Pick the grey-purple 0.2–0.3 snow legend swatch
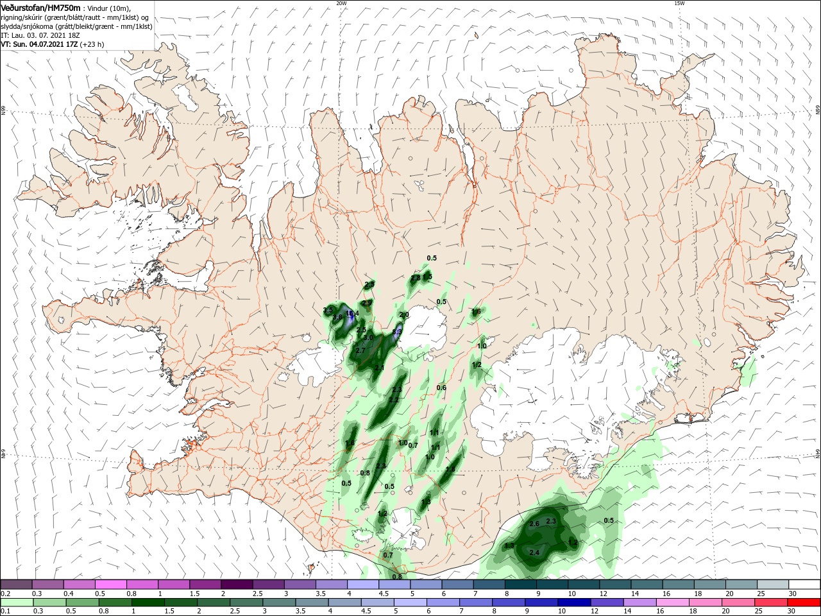 17,585
